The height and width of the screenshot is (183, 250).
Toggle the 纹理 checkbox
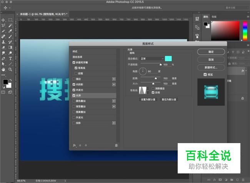tap(76, 73)
